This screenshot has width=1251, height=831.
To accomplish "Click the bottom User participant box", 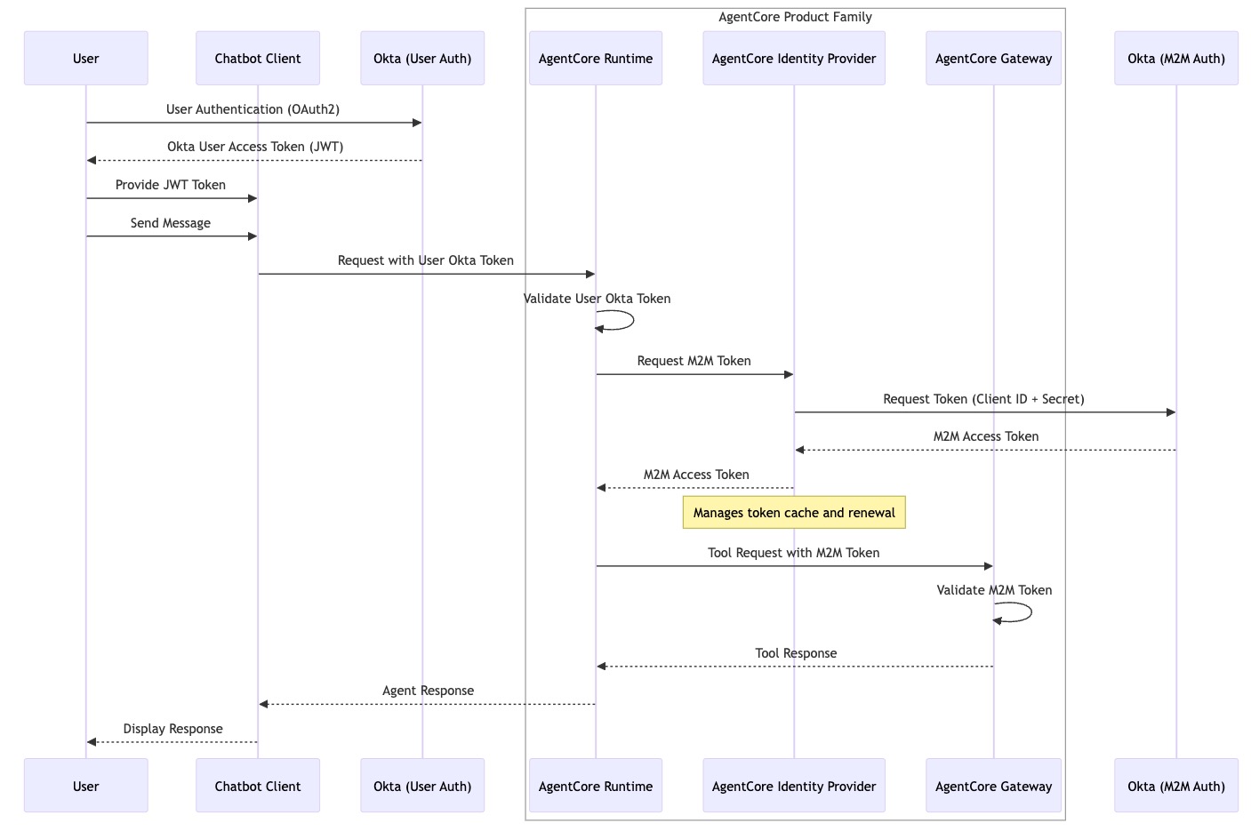I will click(x=86, y=786).
